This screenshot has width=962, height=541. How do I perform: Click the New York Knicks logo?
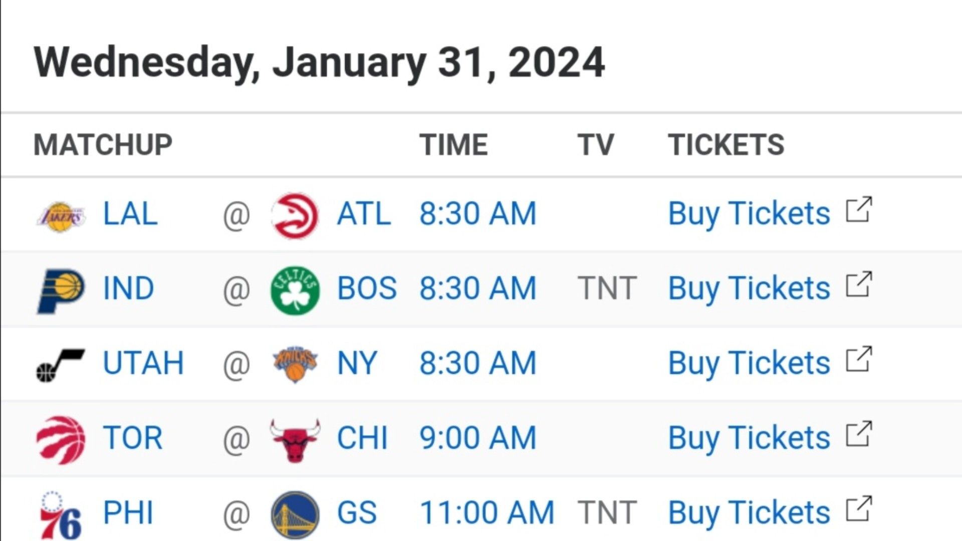click(x=295, y=364)
